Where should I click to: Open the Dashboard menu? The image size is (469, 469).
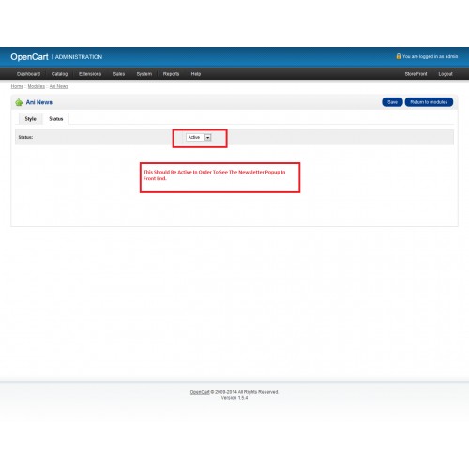(x=28, y=74)
